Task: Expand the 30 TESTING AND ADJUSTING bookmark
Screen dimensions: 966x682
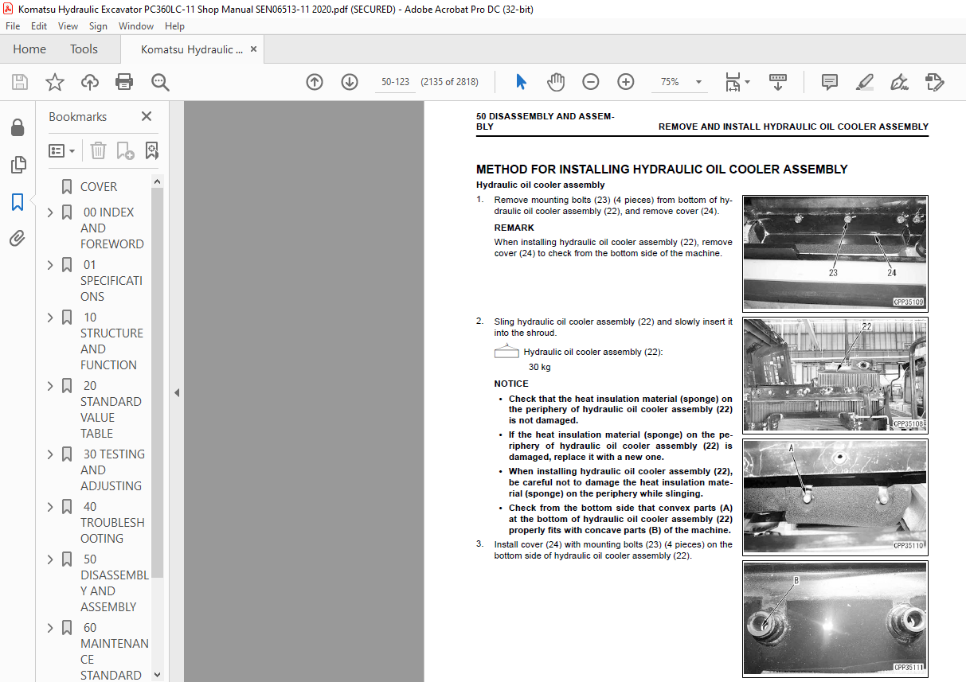Action: click(51, 454)
